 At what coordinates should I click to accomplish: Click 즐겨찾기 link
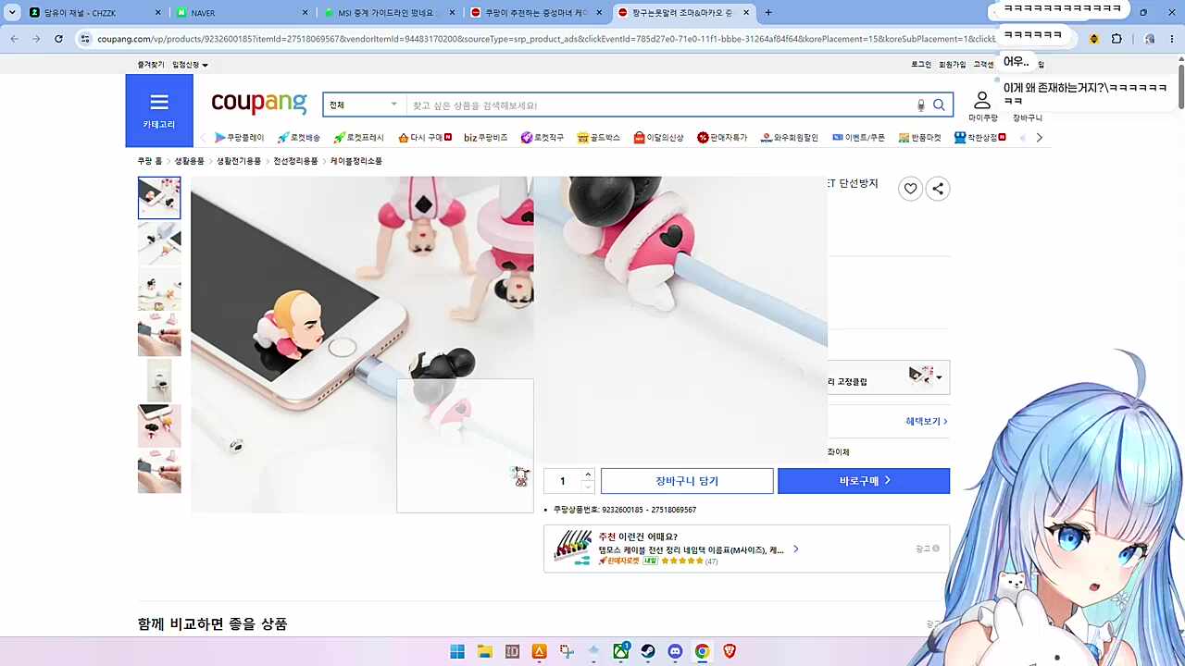151,65
